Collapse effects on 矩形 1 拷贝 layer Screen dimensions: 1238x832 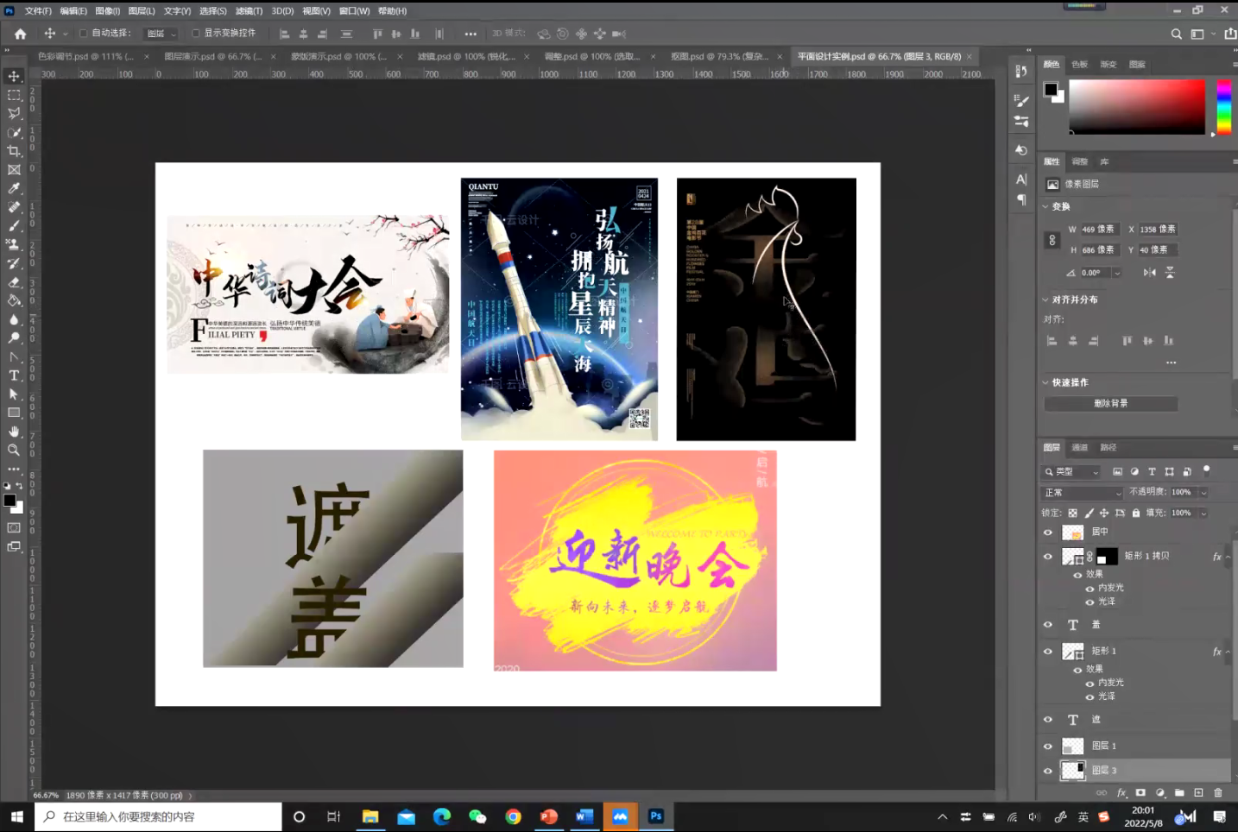click(1228, 557)
